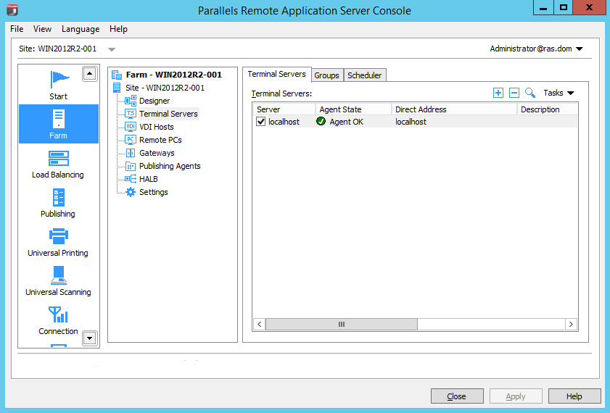Select the Farm category icon
Image resolution: width=610 pixels, height=413 pixels.
[59, 119]
